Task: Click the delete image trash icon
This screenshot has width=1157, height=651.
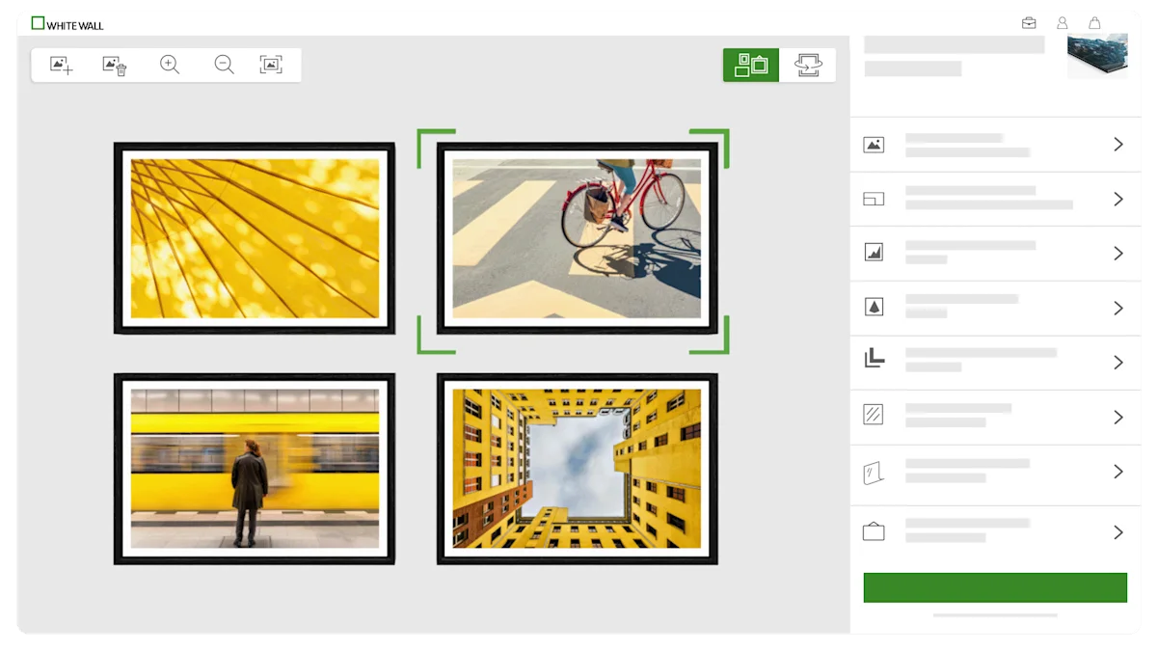Action: [115, 66]
